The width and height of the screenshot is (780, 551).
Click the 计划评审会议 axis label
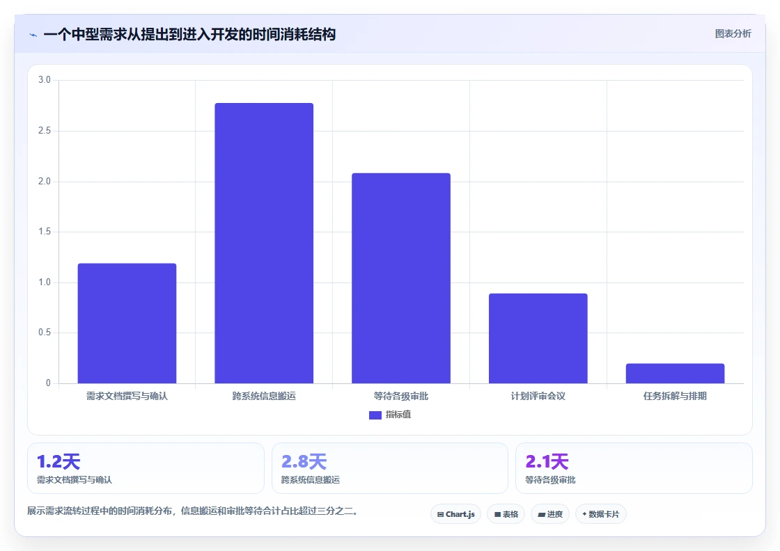pyautogui.click(x=538, y=396)
